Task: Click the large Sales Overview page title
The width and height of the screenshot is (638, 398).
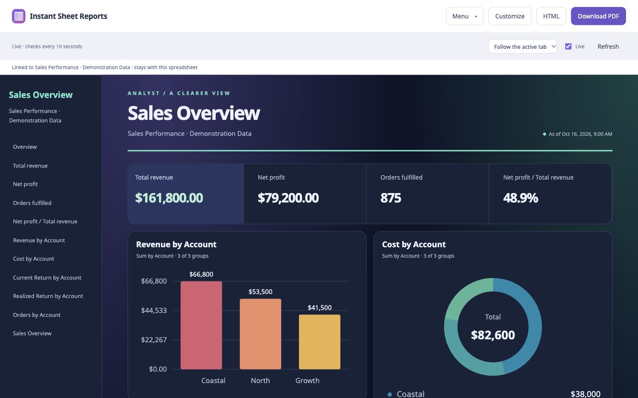Action: (193, 113)
